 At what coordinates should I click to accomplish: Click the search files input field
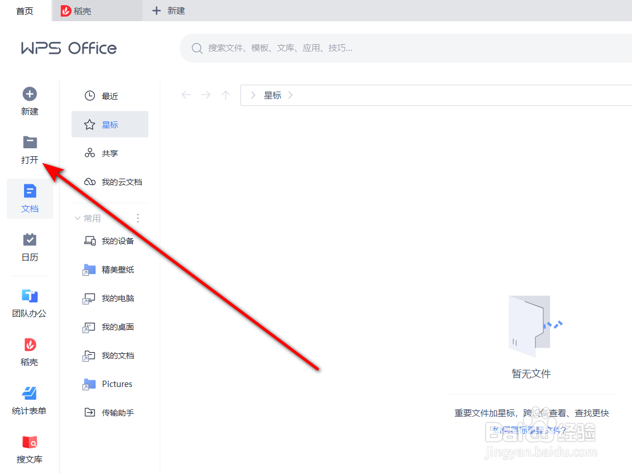coord(407,48)
